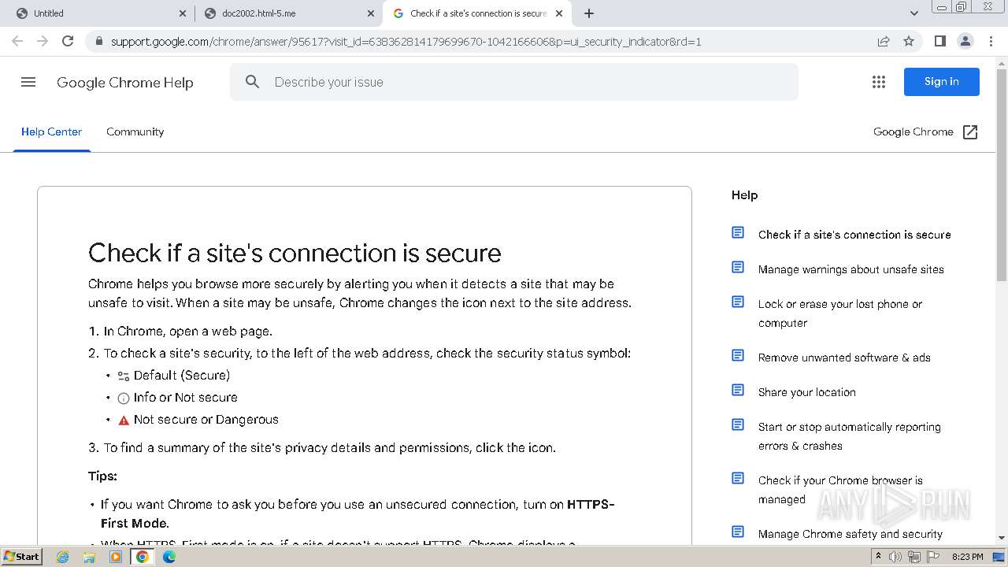
Task: Click article icon beside Manage warnings
Action: click(x=738, y=267)
